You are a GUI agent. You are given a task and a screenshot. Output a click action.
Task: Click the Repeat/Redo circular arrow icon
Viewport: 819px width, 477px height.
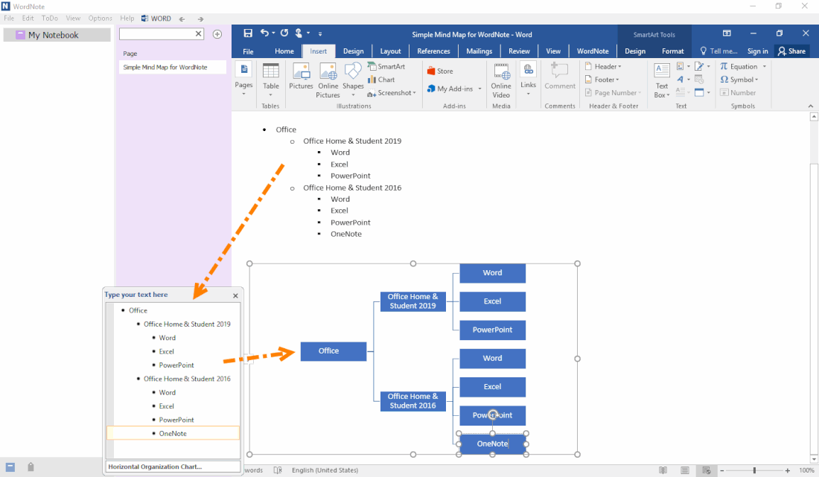click(x=284, y=33)
